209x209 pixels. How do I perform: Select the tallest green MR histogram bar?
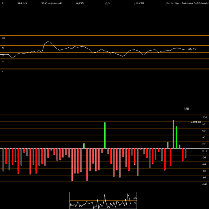click(x=173, y=135)
